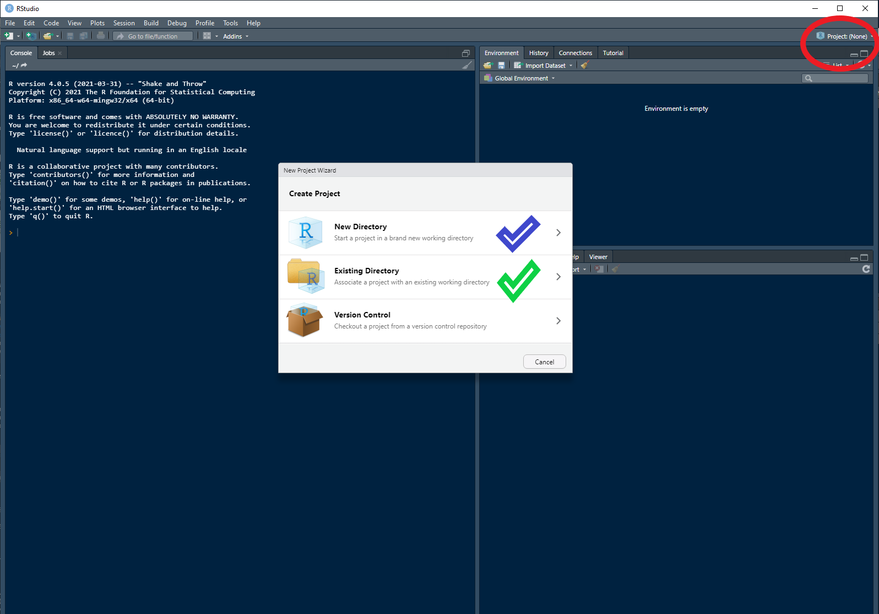Click the clear all plots broom icon
Image resolution: width=879 pixels, height=614 pixels.
point(615,269)
